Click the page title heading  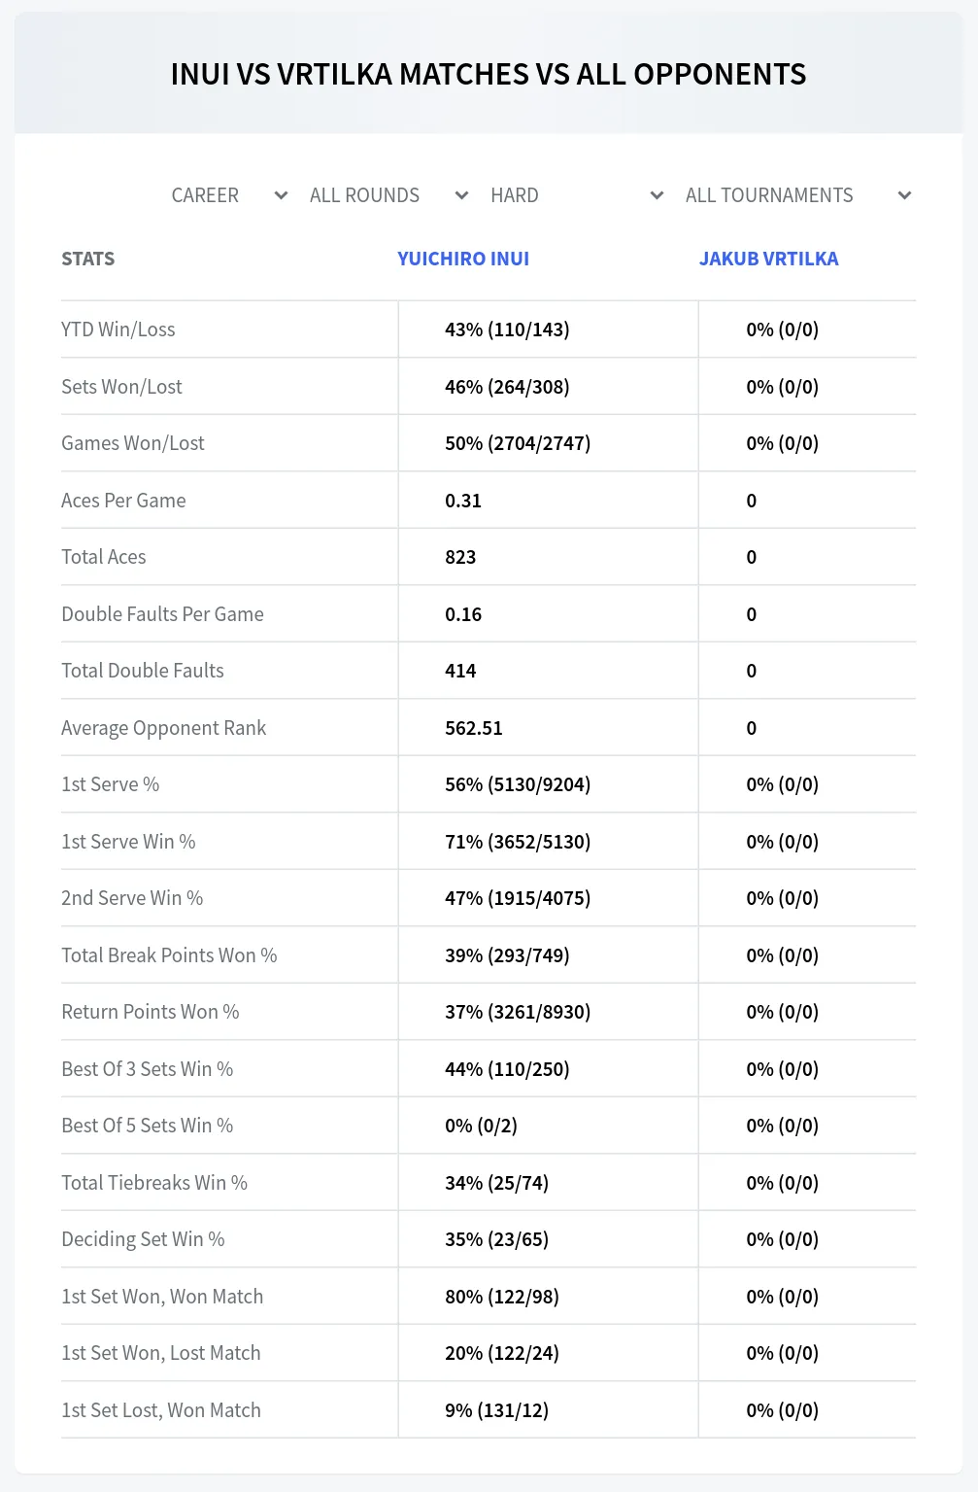(489, 74)
